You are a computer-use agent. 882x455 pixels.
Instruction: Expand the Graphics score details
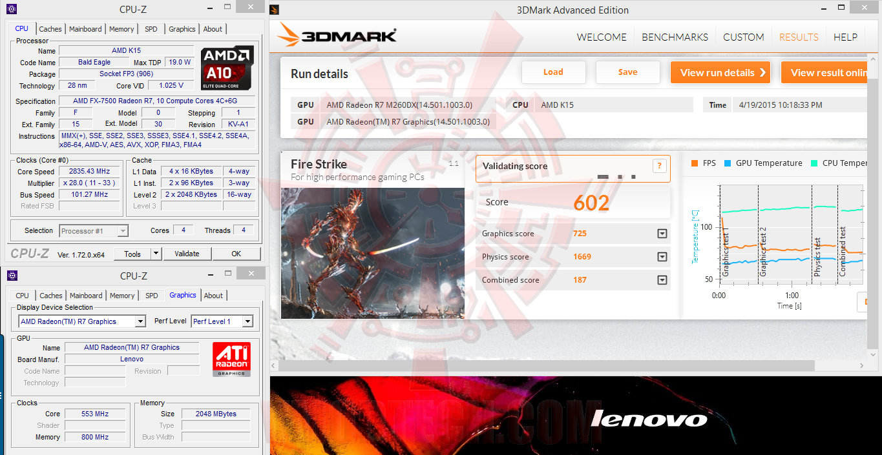(662, 234)
